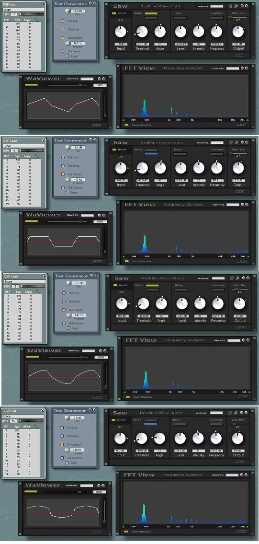This screenshot has height=544, width=259.
Task: Toggle yellow LED in WaViewer showing triangle waveform
Action: click(x=31, y=85)
